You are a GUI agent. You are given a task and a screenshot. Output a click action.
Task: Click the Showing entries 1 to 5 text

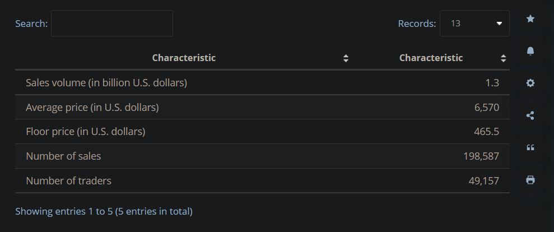pos(104,211)
